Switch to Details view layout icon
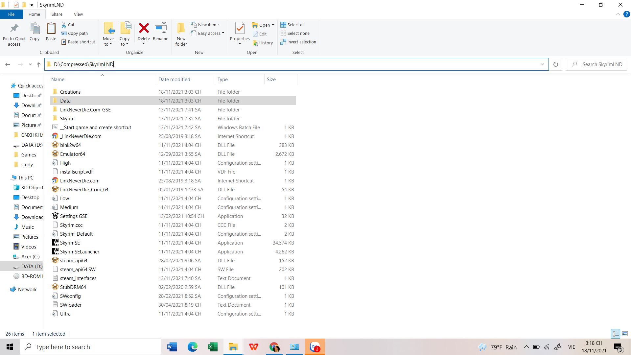Viewport: 631px width, 355px height. [x=616, y=334]
